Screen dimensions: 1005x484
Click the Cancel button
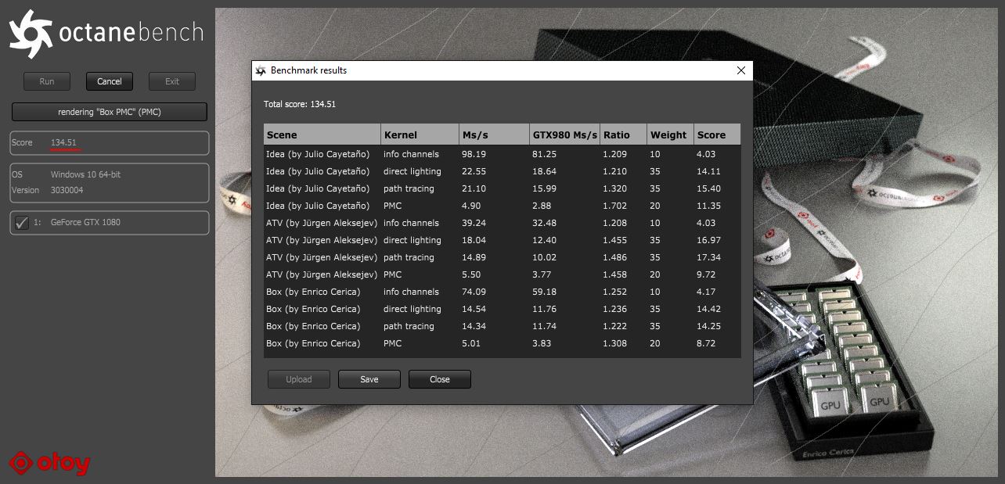(x=110, y=81)
